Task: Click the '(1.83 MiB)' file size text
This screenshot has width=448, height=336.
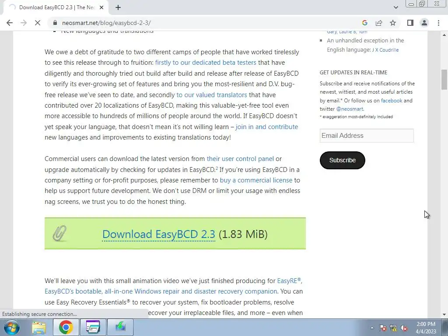Action: 243,234
